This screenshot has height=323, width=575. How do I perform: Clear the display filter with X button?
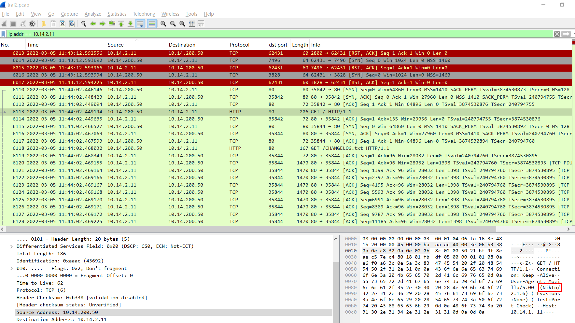pos(557,34)
